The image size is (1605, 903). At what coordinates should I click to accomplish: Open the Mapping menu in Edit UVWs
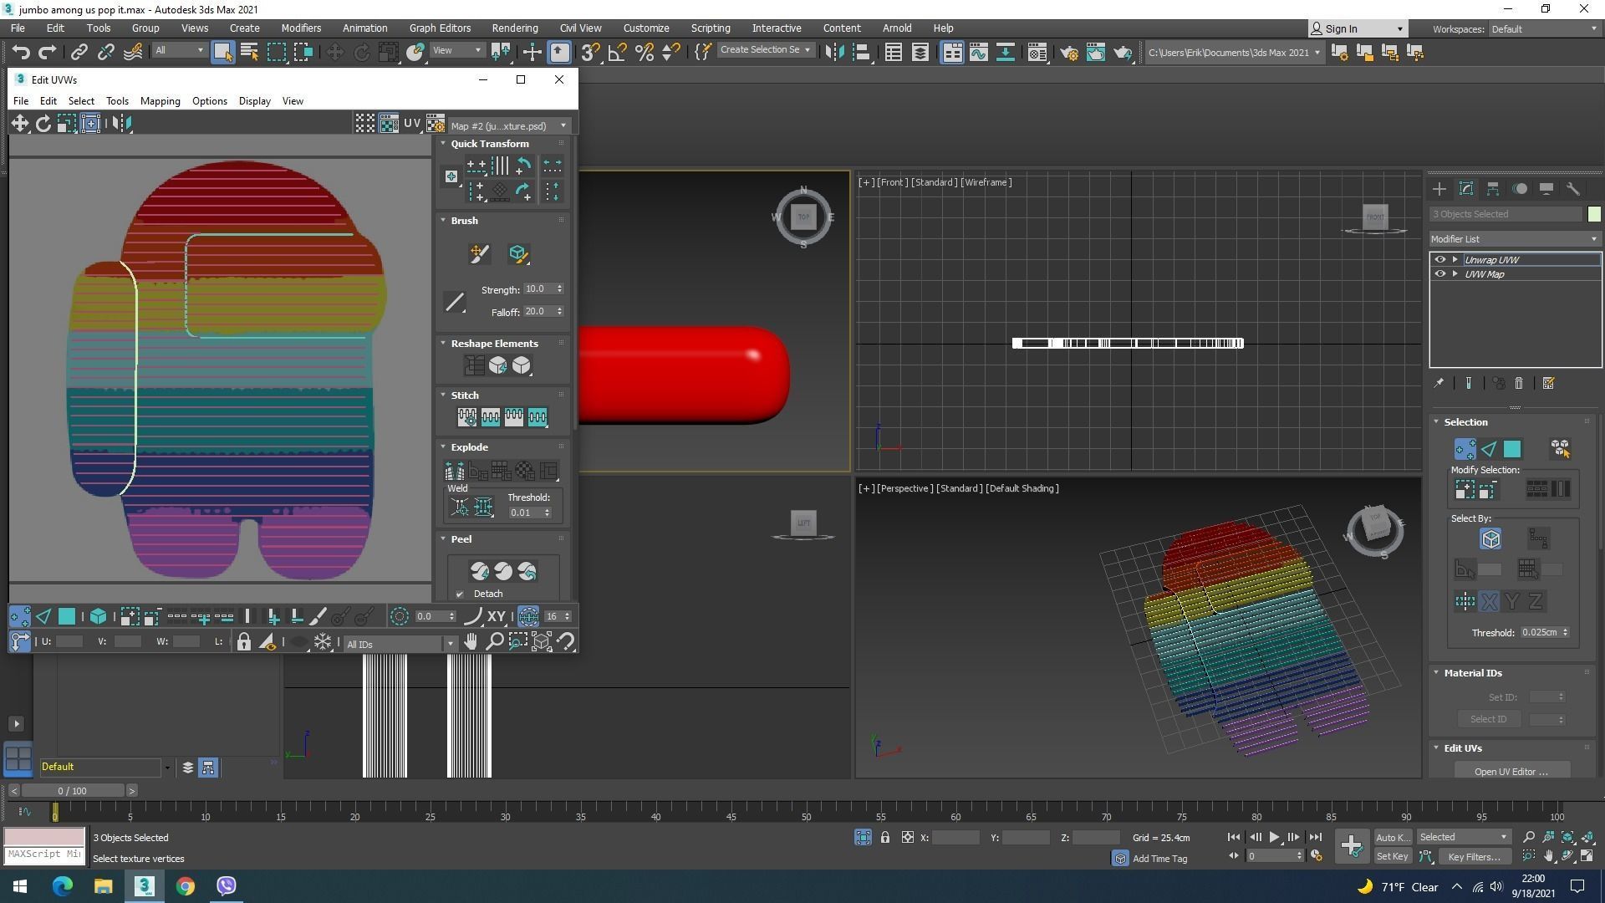[x=160, y=101]
